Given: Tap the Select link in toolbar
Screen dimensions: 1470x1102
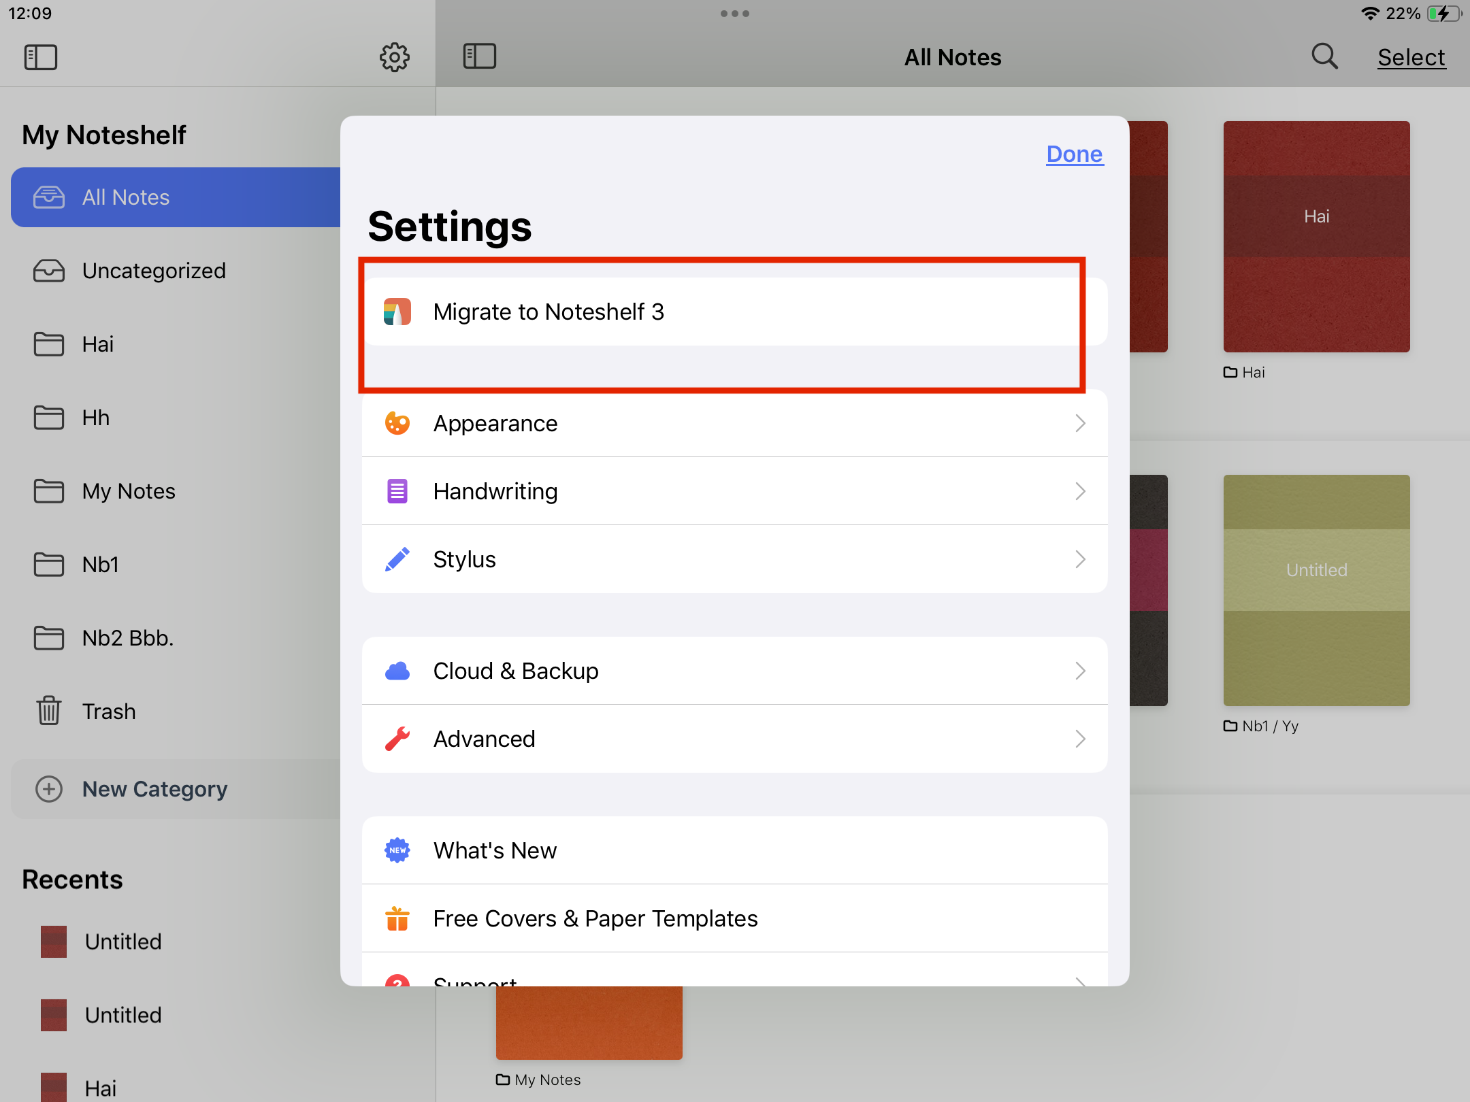Looking at the screenshot, I should coord(1411,57).
